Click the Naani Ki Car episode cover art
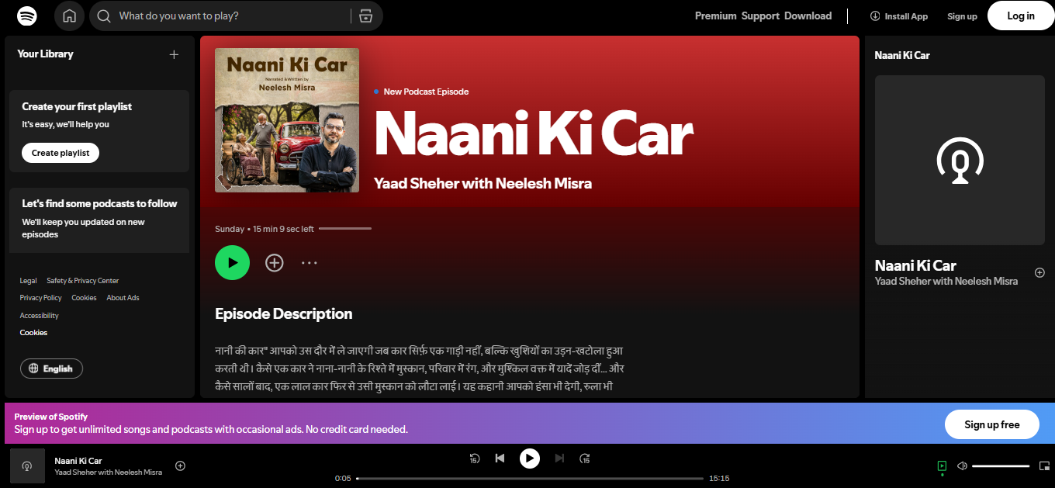This screenshot has width=1055, height=488. [287, 120]
